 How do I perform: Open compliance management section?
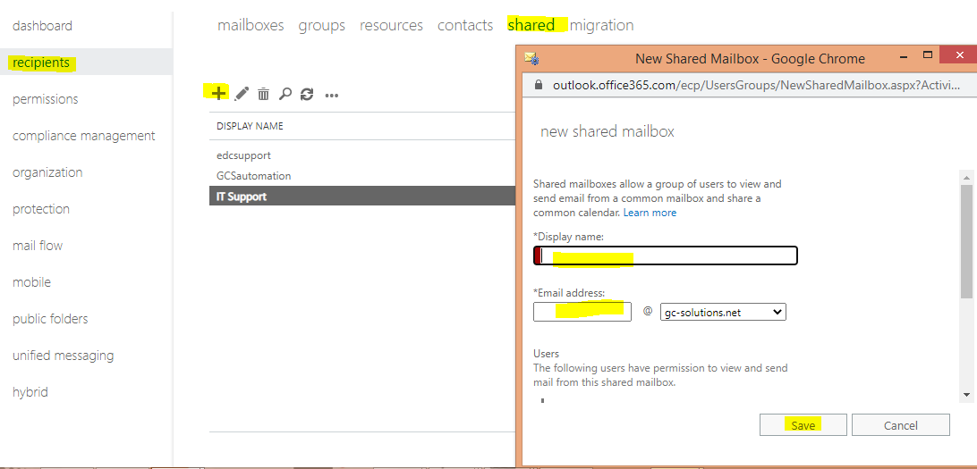pyautogui.click(x=83, y=136)
